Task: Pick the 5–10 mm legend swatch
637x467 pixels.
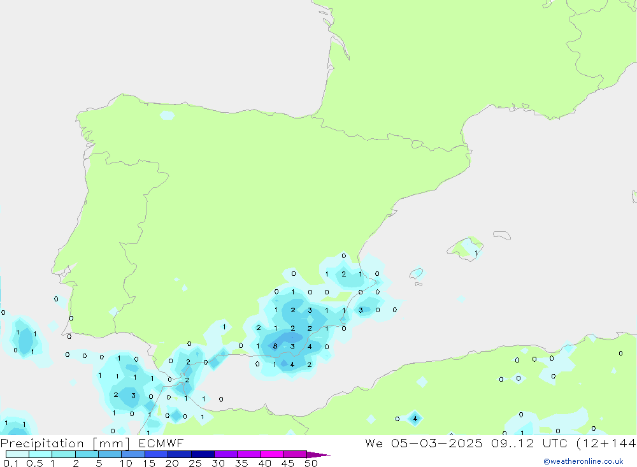Action: pos(110,454)
